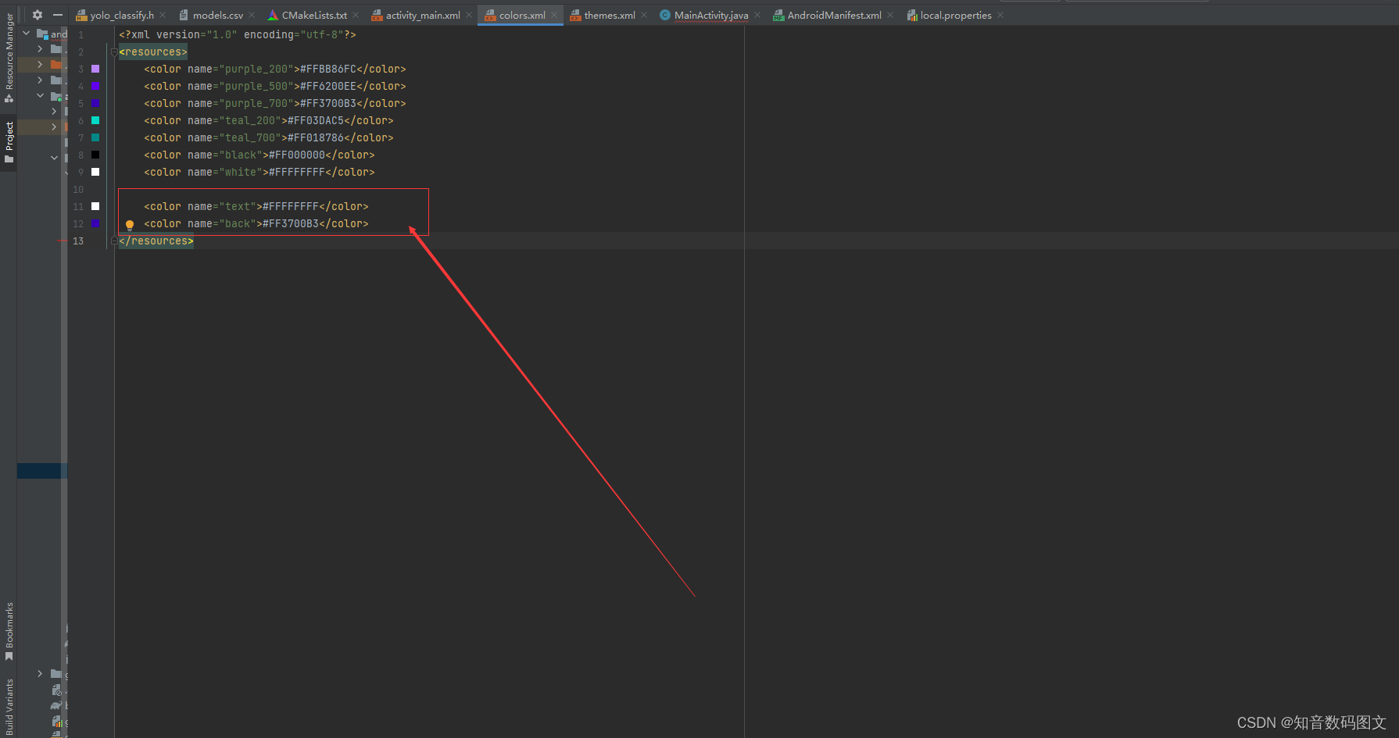Collapse the resources element fold marker

click(x=114, y=52)
